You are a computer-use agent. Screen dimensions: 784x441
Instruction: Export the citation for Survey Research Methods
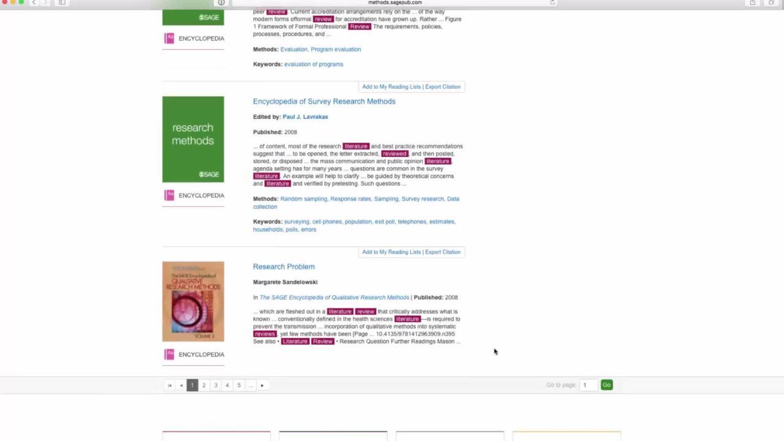[442, 86]
